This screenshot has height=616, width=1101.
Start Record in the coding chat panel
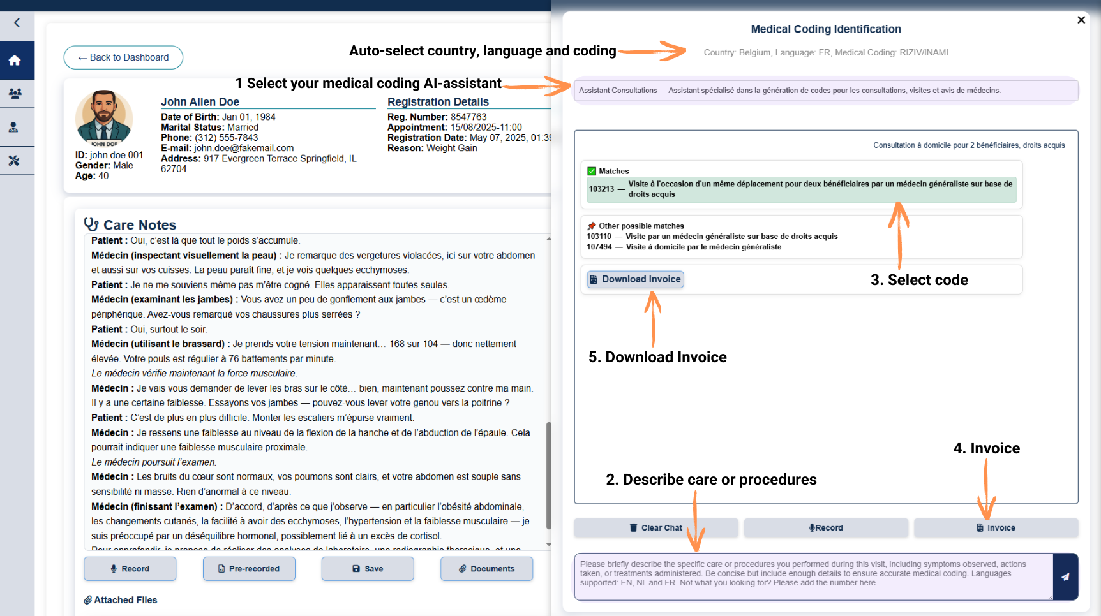tap(825, 528)
